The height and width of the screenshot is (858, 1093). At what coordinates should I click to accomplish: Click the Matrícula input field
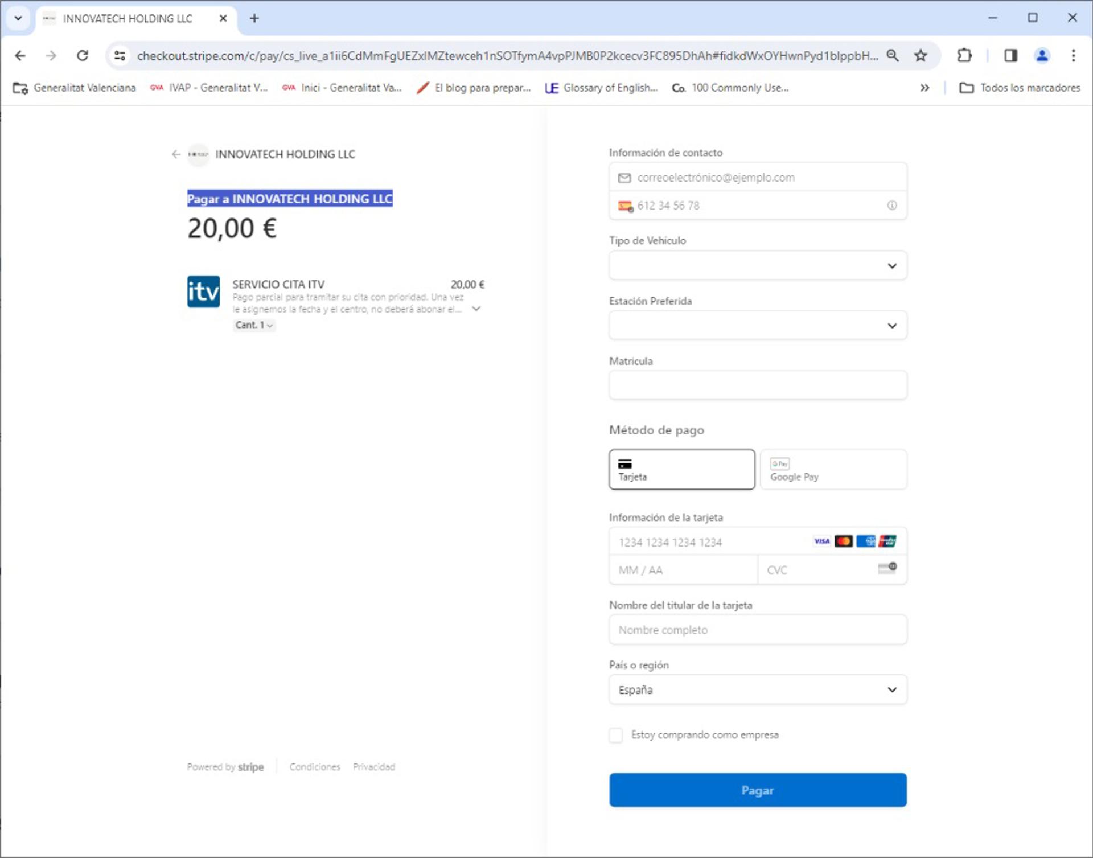pos(757,385)
